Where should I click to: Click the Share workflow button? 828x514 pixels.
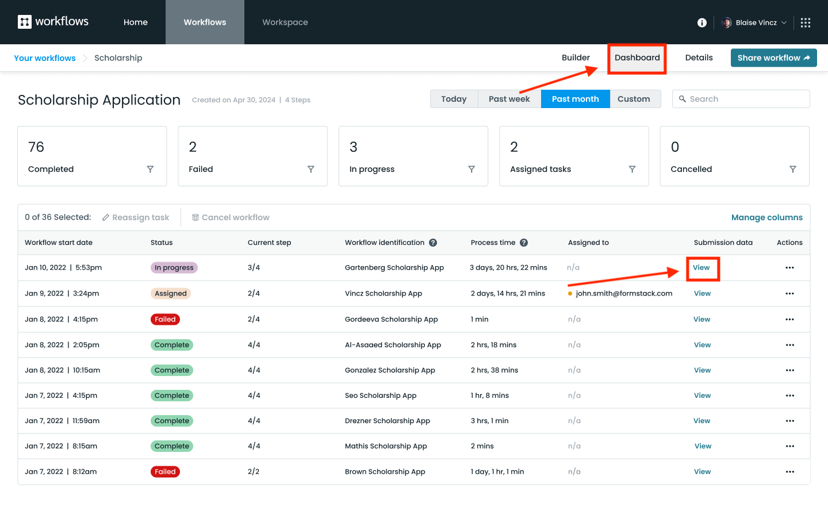point(773,57)
